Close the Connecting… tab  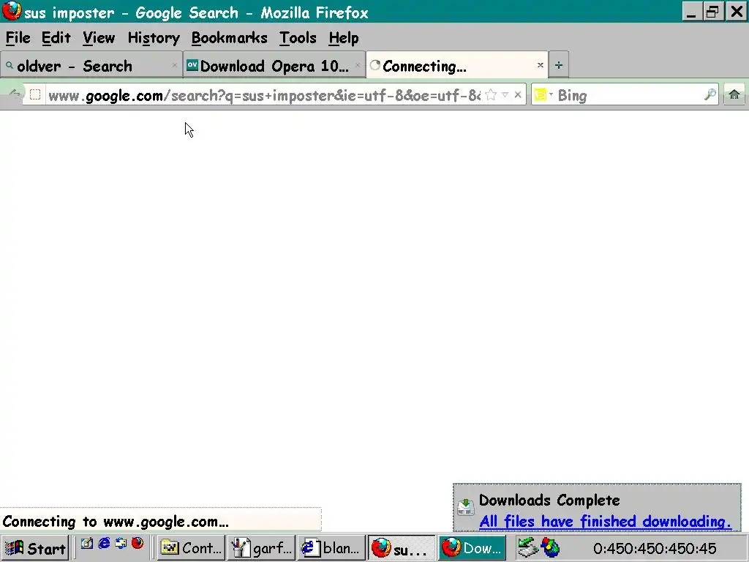(541, 65)
